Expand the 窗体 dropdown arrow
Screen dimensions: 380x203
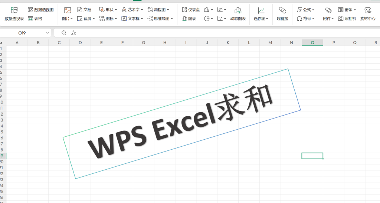[355, 10]
